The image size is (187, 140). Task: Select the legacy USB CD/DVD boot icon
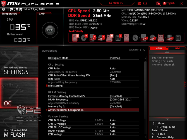point(152,38)
